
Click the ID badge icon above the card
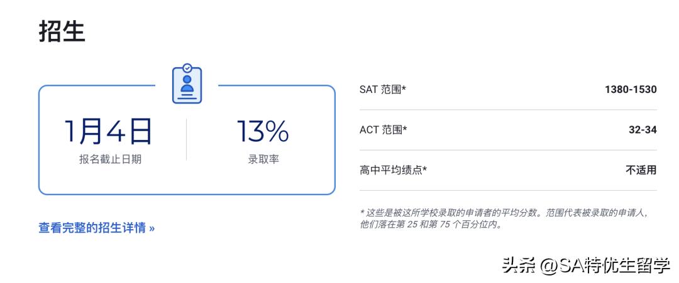[x=187, y=86]
